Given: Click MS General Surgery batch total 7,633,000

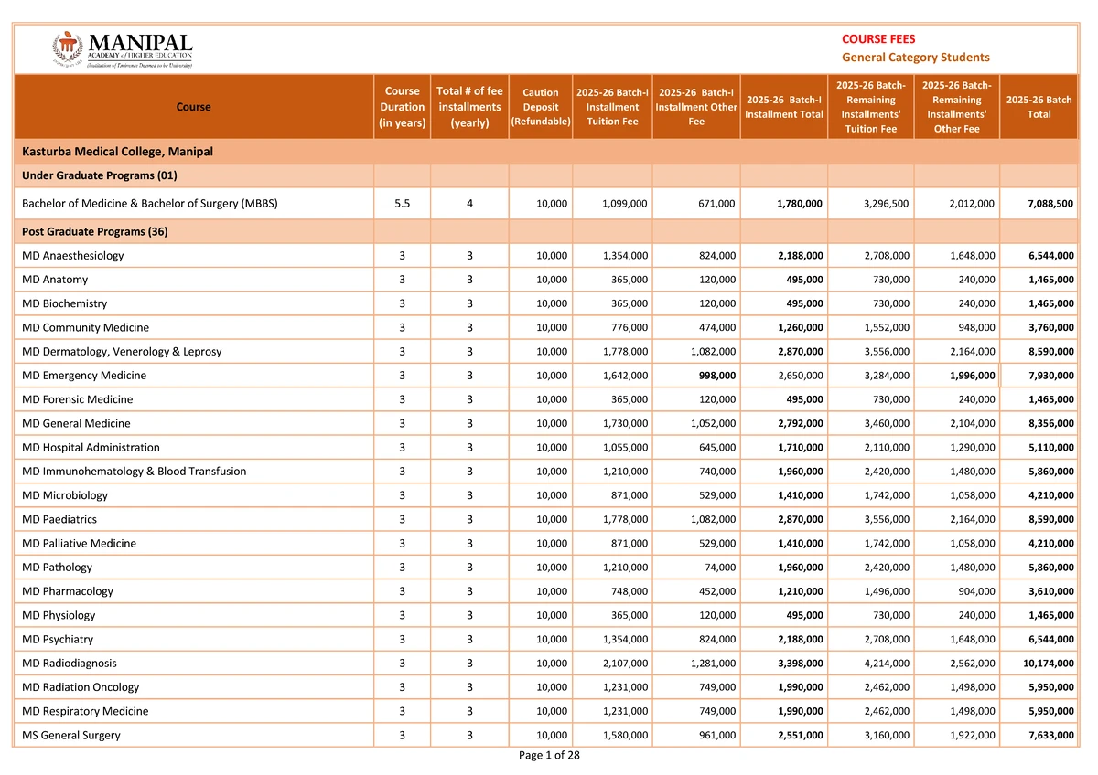Looking at the screenshot, I should point(1051,735).
